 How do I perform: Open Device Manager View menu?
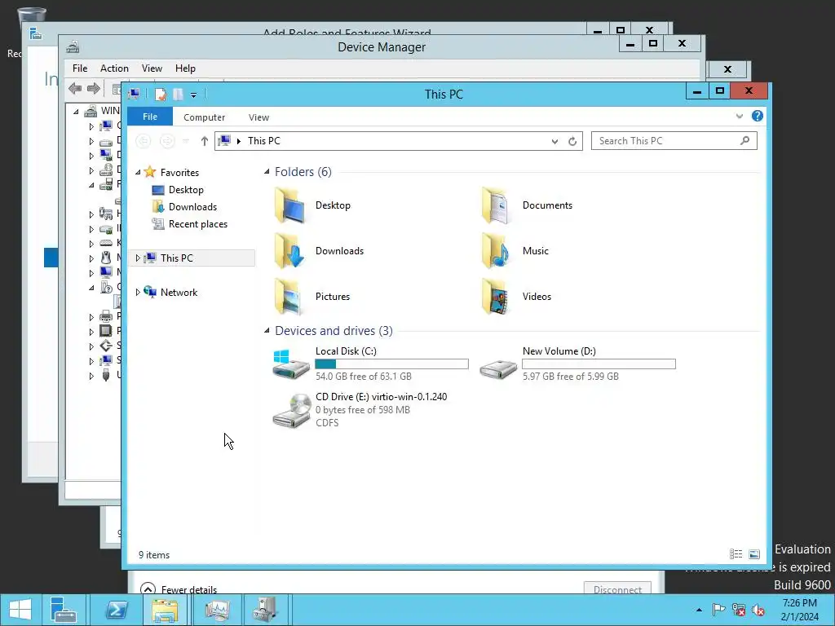click(152, 68)
